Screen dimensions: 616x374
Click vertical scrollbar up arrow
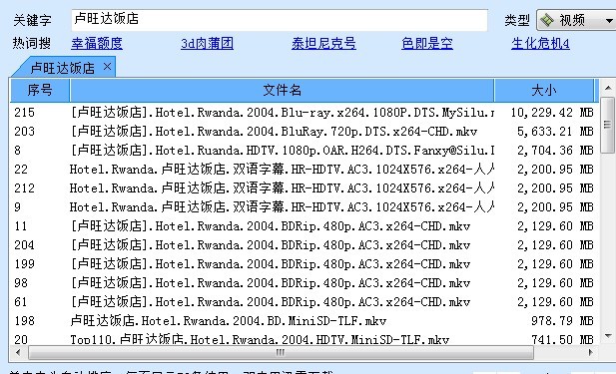(x=608, y=88)
